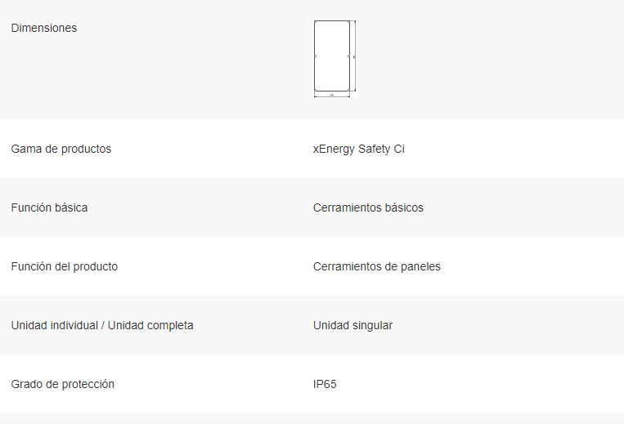Click the word xEnergy in product range
This screenshot has width=624, height=424.
click(334, 149)
